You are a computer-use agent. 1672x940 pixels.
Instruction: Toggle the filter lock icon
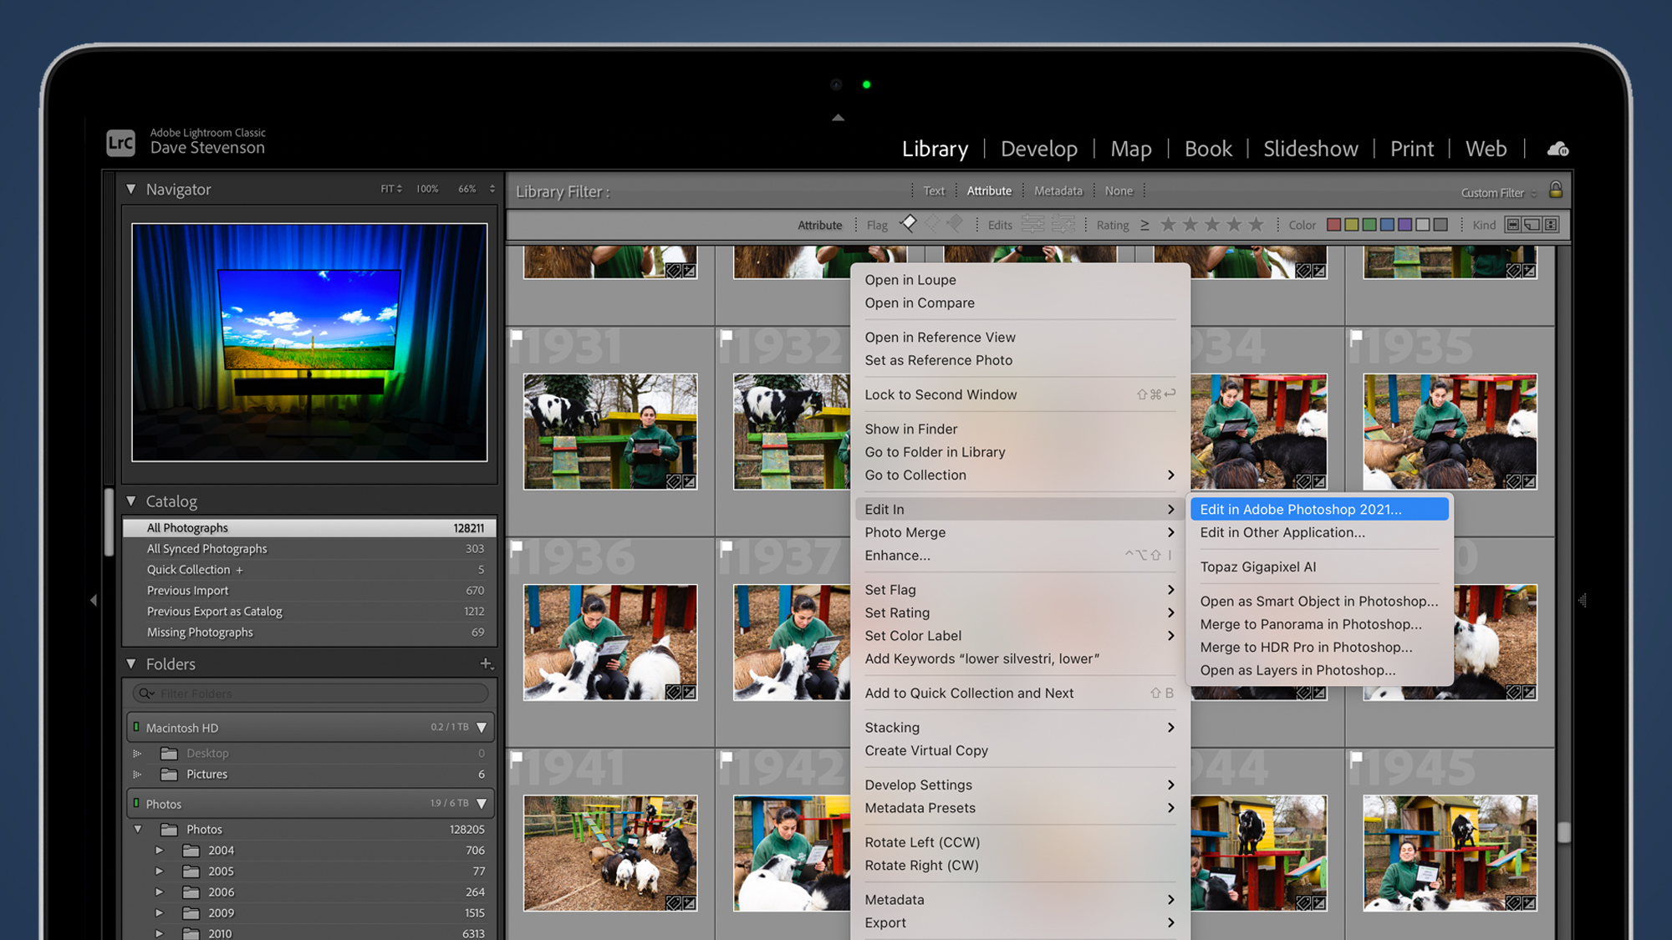coord(1555,190)
